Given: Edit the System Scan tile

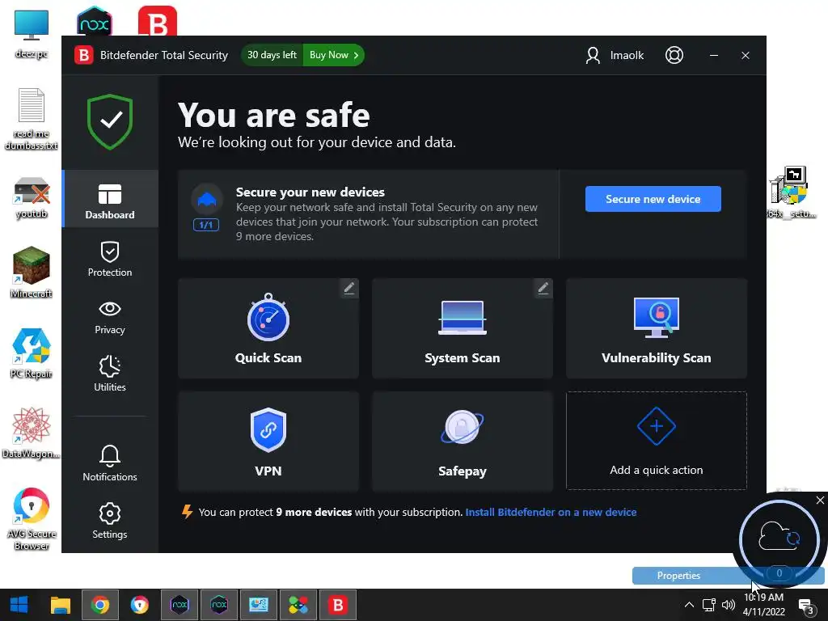Looking at the screenshot, I should (x=543, y=288).
